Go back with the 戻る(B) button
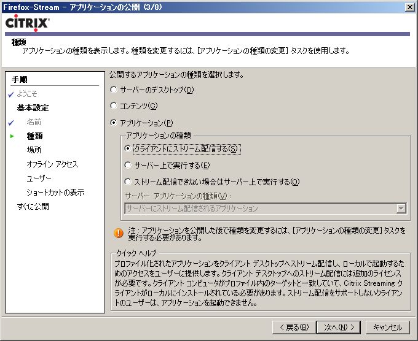Image resolution: width=418 pixels, height=341 pixels. pos(294,327)
